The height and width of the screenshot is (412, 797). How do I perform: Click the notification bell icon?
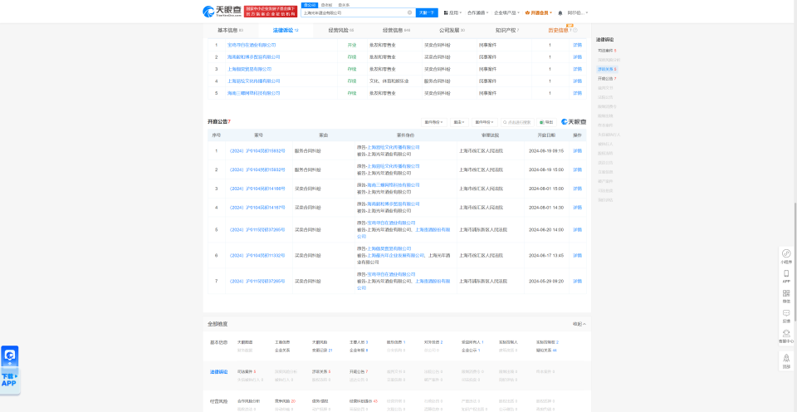click(x=560, y=12)
